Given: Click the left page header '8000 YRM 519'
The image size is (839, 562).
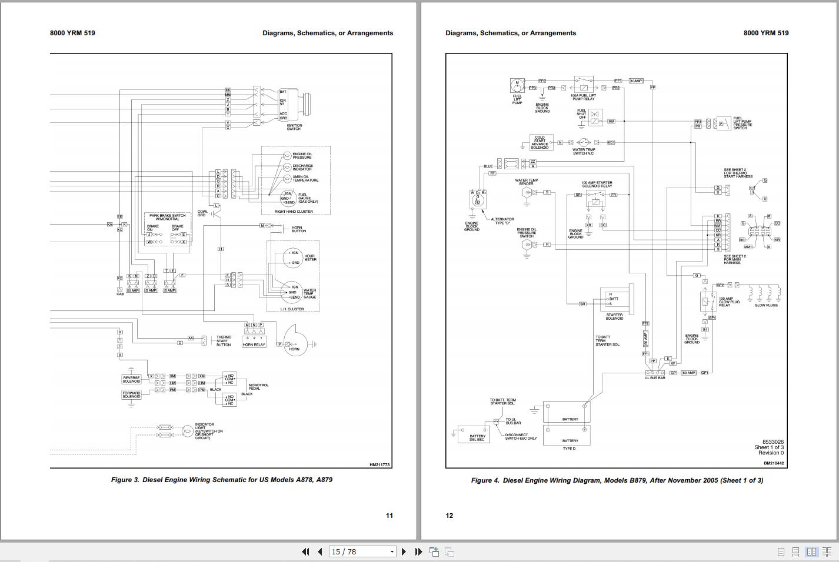Looking at the screenshot, I should point(72,33).
